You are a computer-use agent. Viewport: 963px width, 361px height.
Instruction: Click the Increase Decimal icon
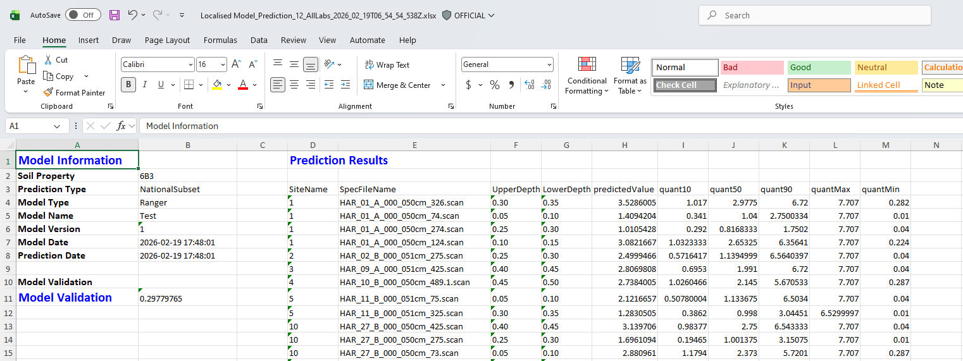pos(530,85)
